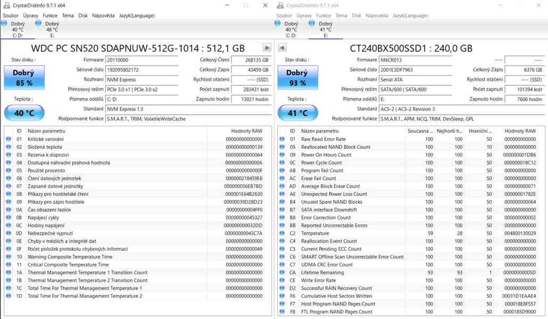Click status icon for Kritické varování row
548x319 pixels.
tap(9, 139)
